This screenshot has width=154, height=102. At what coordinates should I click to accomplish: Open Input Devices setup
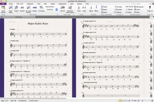click(x=3, y=9)
